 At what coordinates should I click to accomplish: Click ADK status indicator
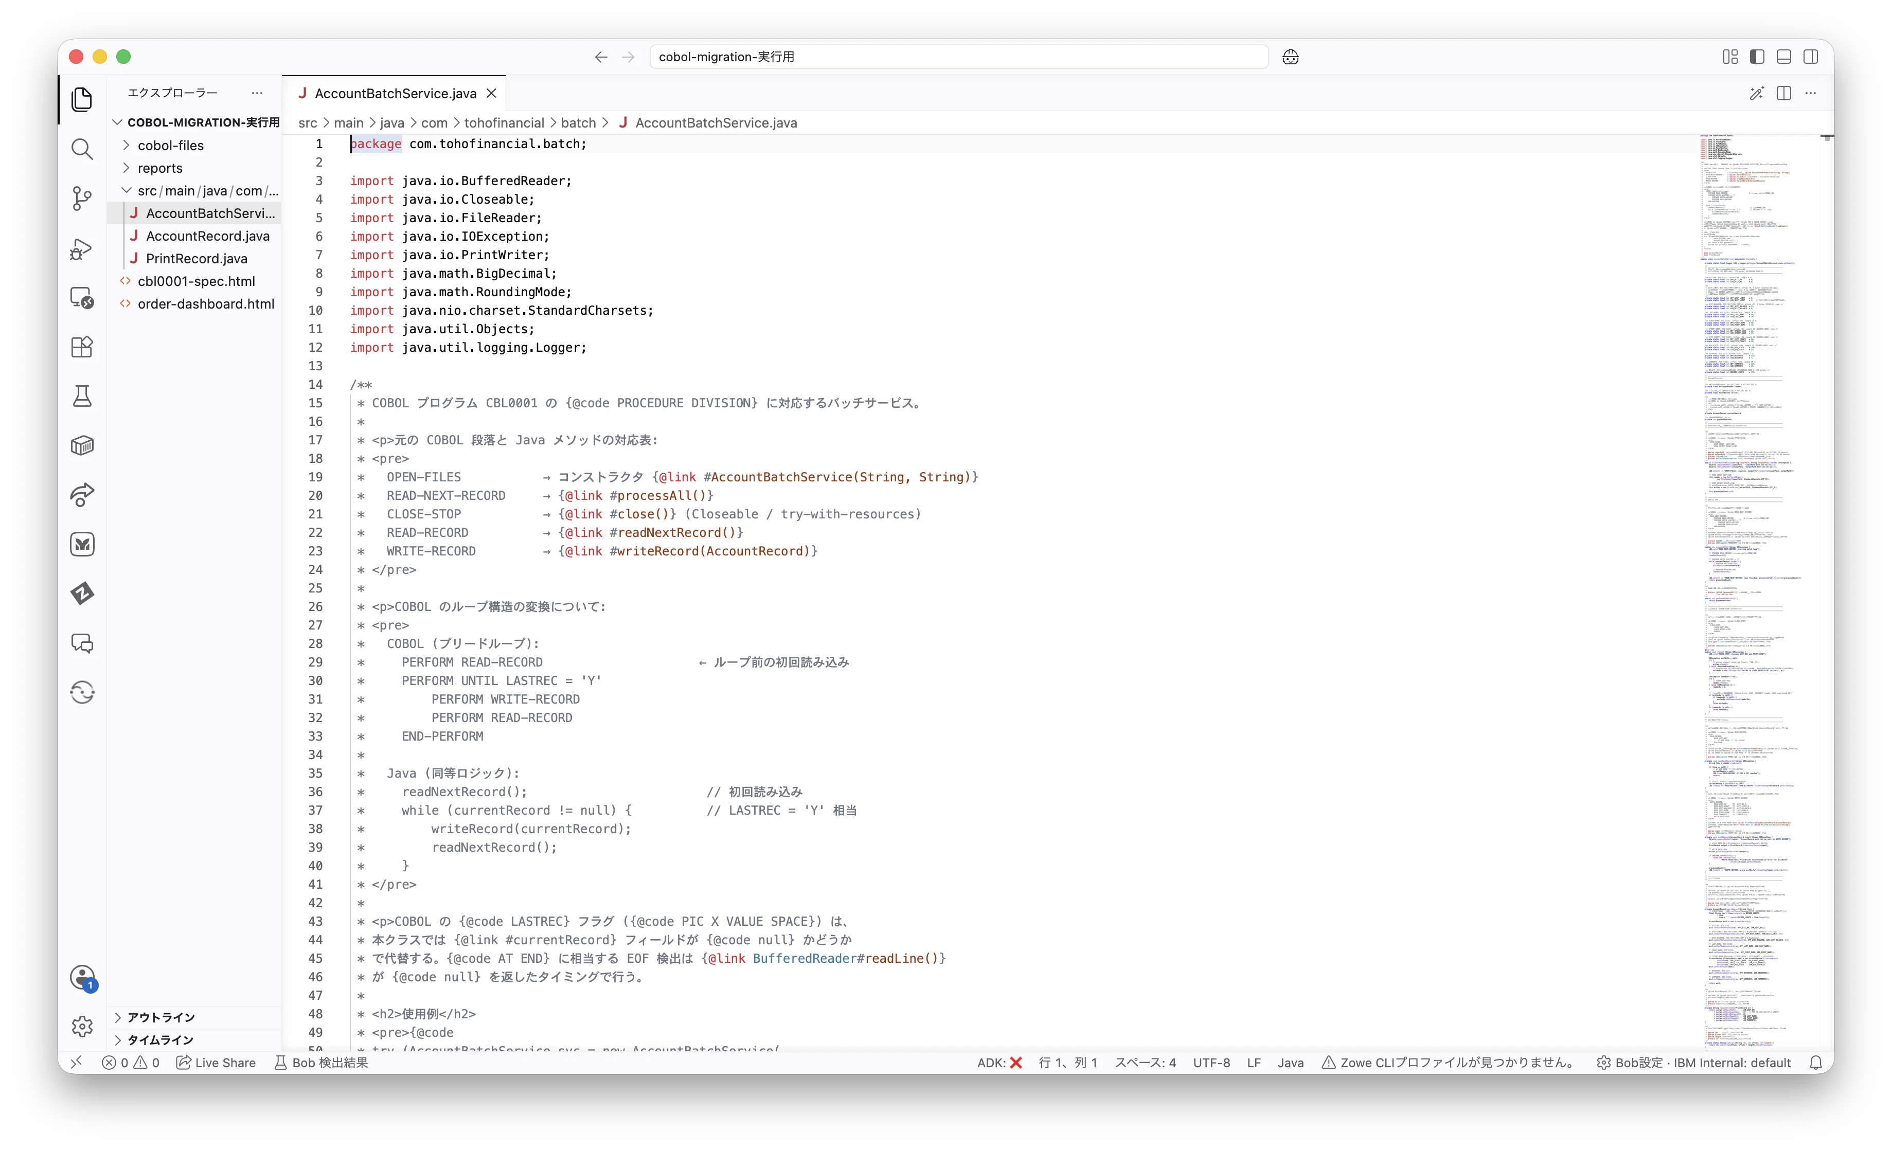click(x=999, y=1063)
